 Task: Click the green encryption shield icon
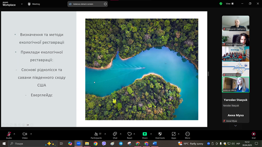click(x=221, y=4)
